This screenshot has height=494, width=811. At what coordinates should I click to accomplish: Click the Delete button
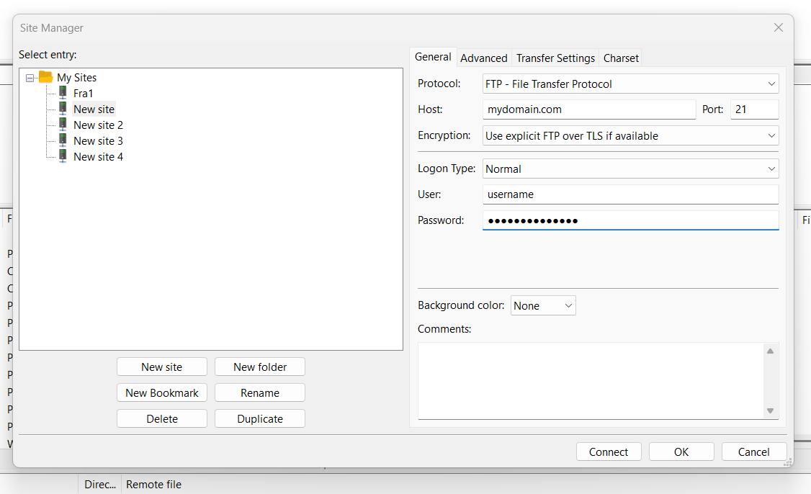point(161,418)
